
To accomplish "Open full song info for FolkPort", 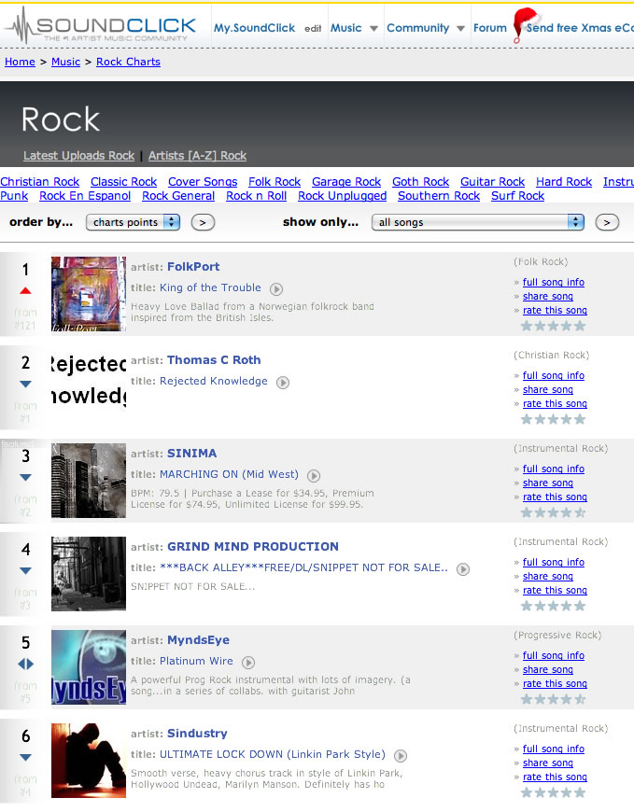I will click(x=553, y=282).
